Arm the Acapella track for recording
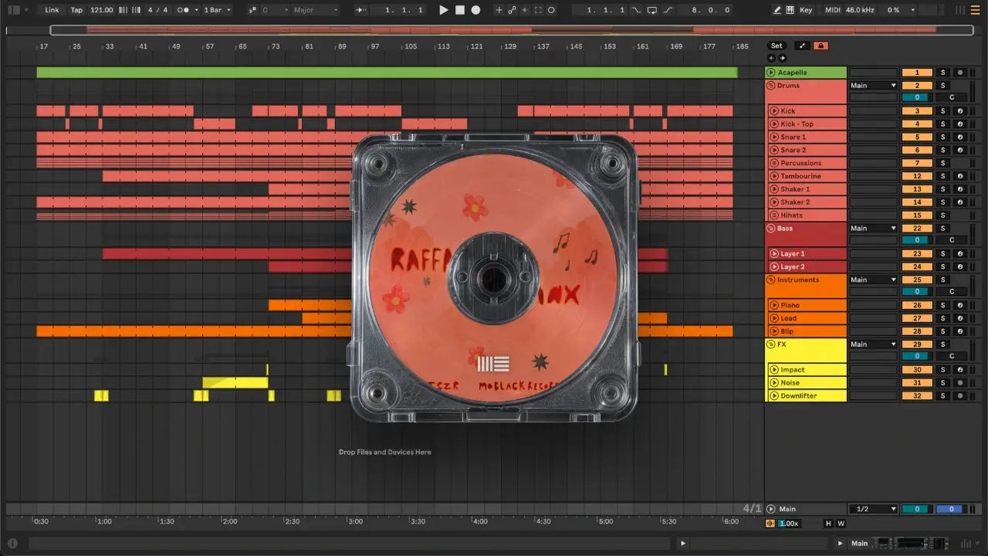 [959, 73]
